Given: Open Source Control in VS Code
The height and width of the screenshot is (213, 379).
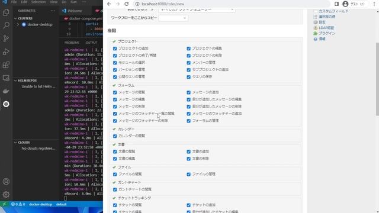Looking at the screenshot, I should point(6,38).
